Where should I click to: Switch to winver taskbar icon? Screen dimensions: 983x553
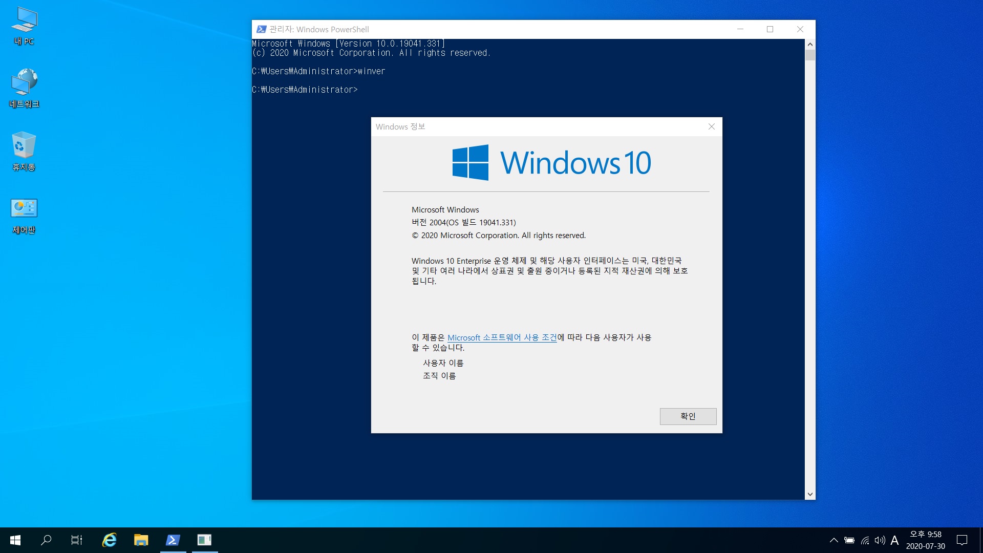coord(205,540)
